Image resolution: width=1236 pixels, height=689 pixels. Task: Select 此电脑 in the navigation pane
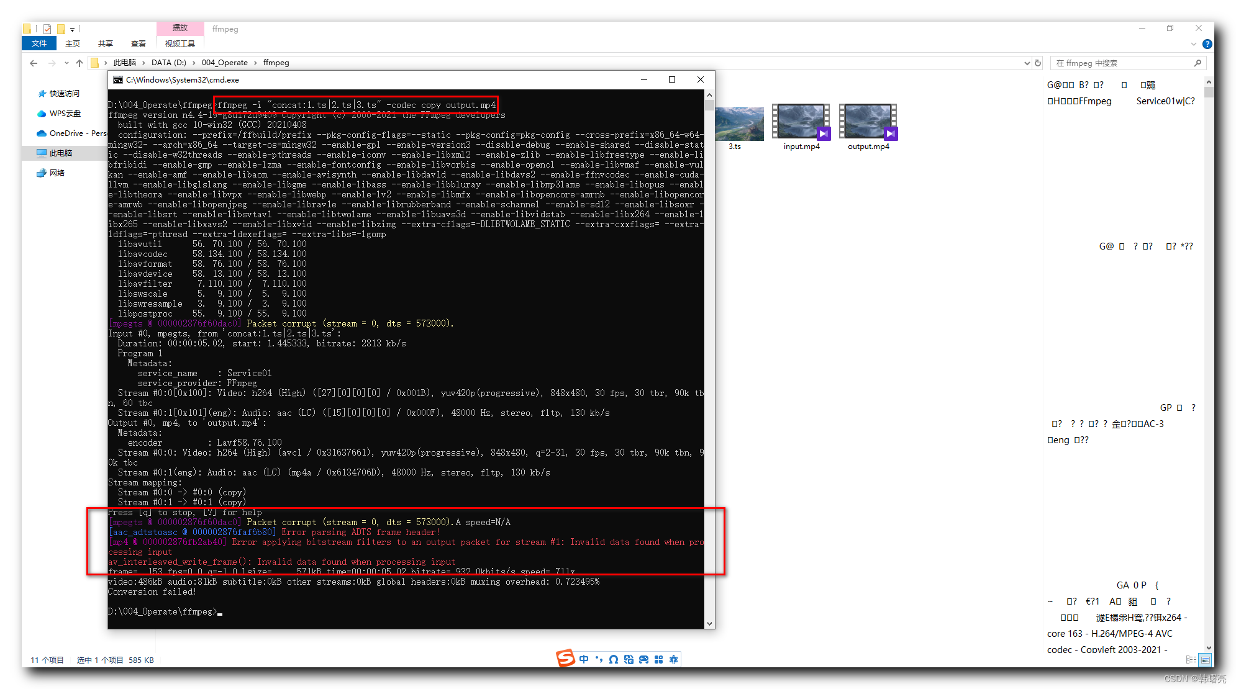click(x=61, y=153)
